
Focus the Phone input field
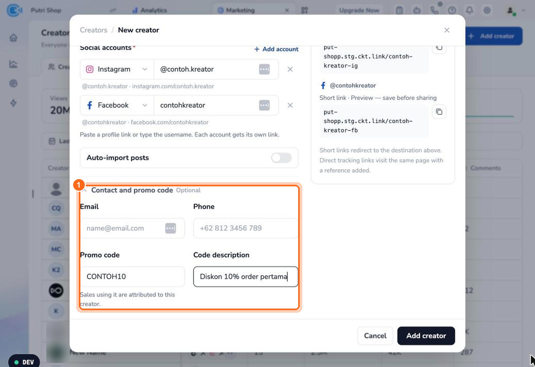[x=246, y=228]
